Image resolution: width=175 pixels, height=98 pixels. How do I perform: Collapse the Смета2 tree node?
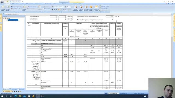(x=4, y=18)
